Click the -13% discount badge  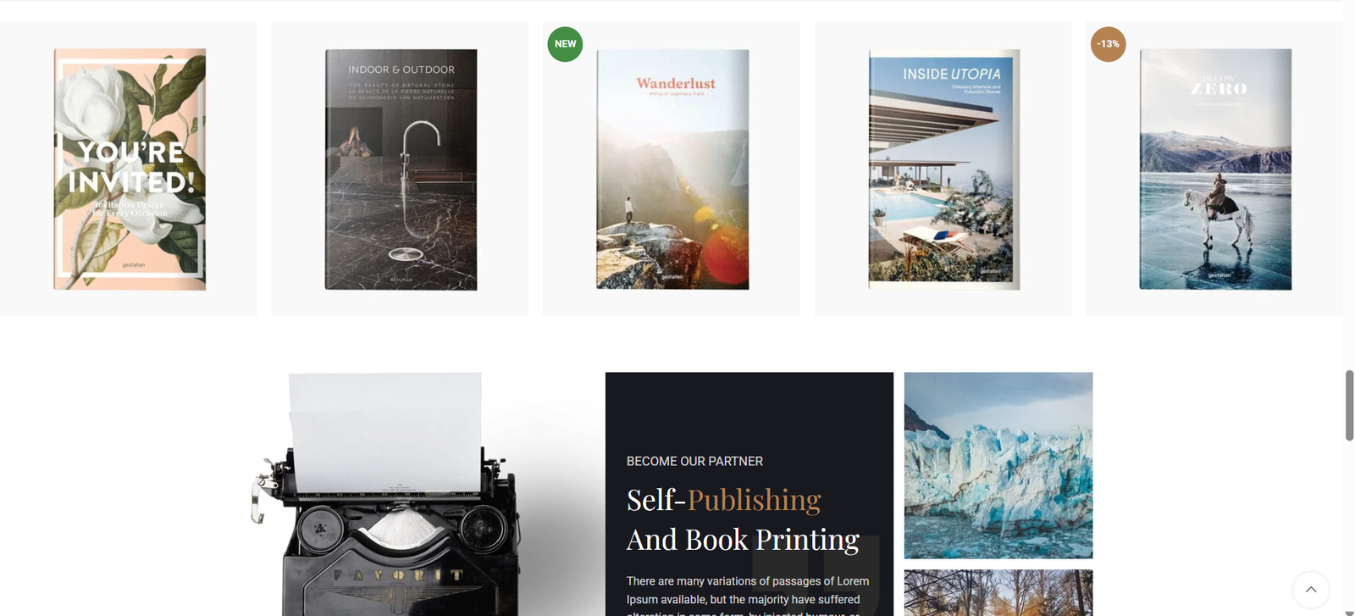click(1108, 44)
